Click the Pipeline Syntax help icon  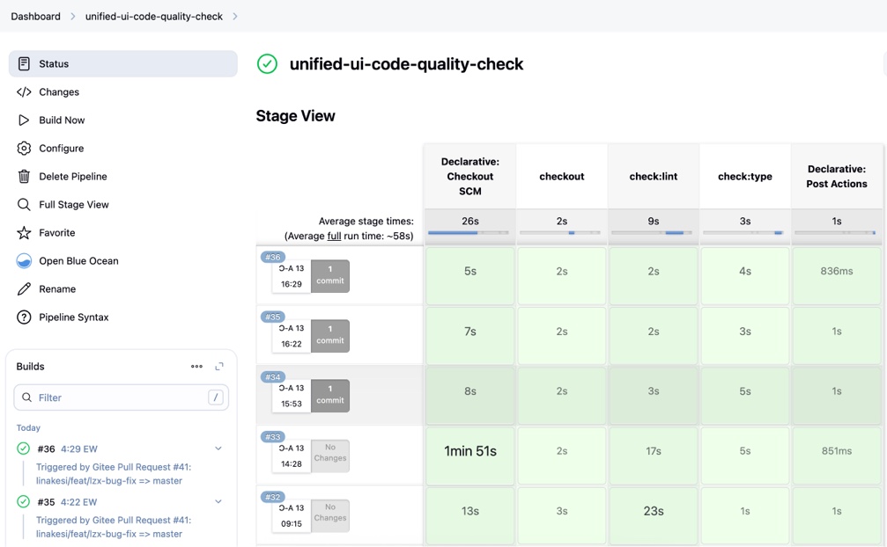(24, 317)
